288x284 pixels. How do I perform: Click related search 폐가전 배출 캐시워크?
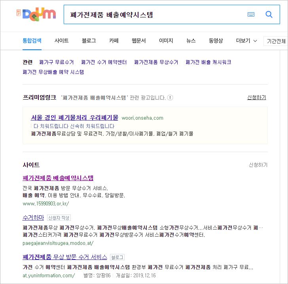[208, 62]
